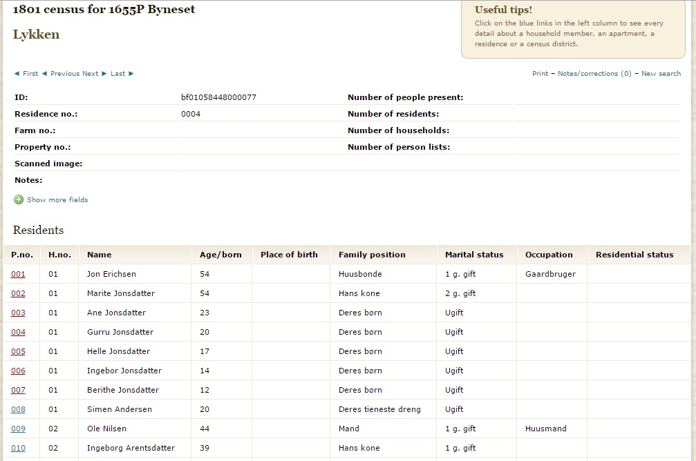Select the ID value bf01058448000077

click(x=218, y=97)
